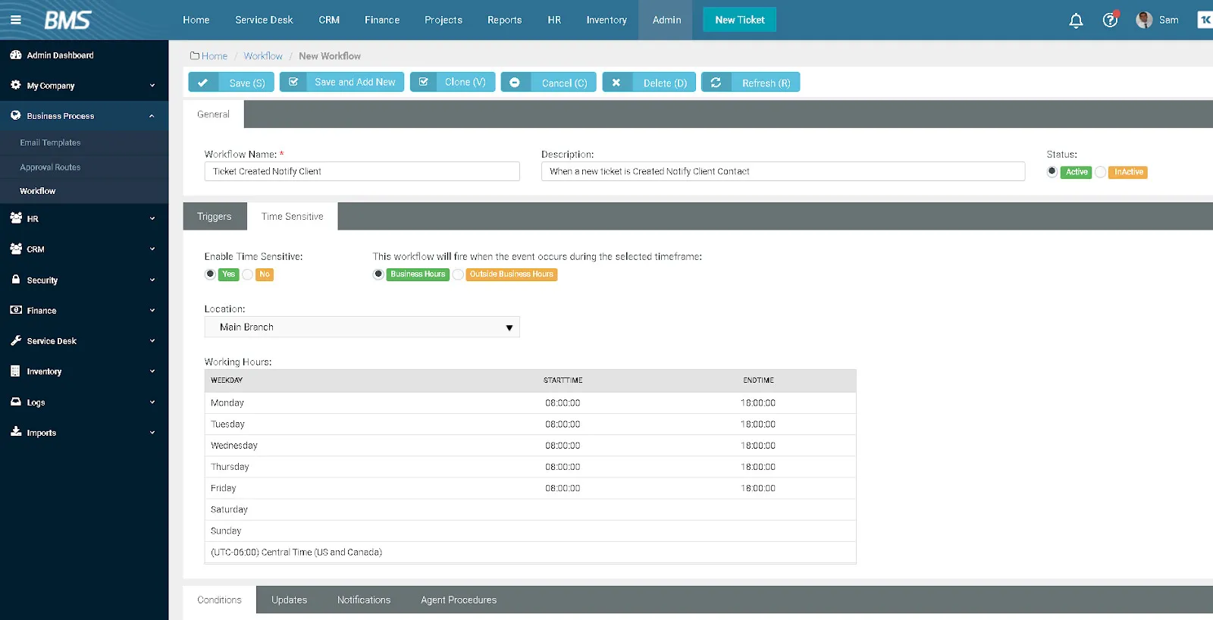Open Reports in top navigation

tap(504, 20)
